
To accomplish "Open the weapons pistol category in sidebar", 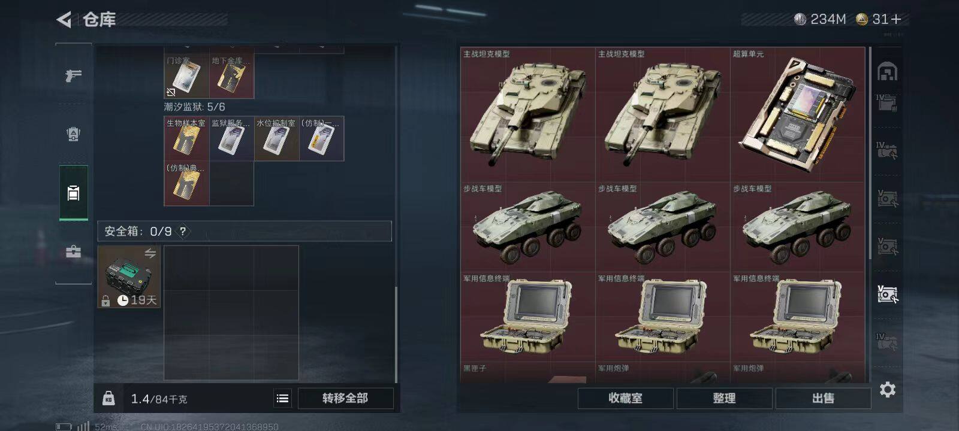I will click(x=73, y=76).
